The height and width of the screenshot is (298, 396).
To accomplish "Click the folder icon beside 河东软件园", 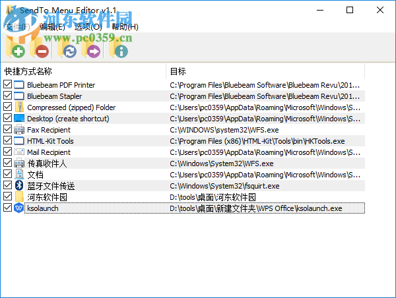I will click(x=19, y=197).
